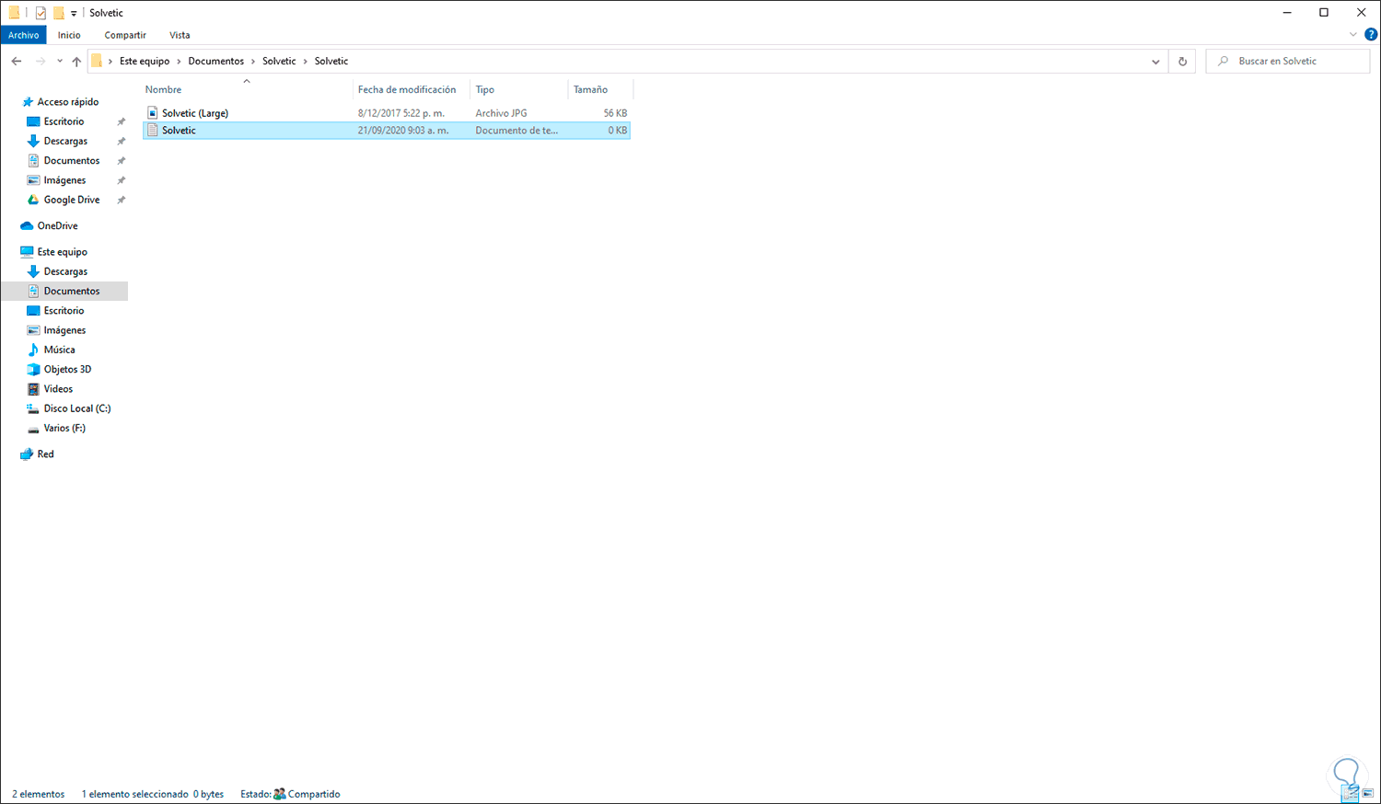Click the forward navigation arrow
1381x804 pixels.
(40, 62)
